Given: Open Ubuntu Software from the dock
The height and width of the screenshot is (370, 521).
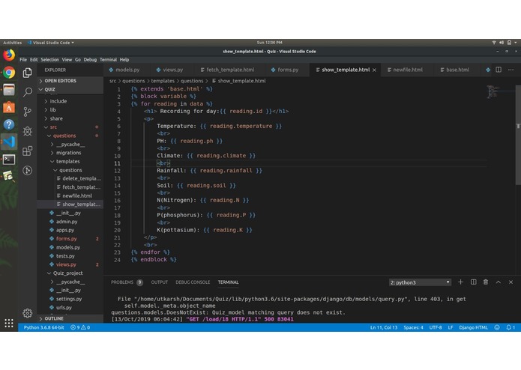Looking at the screenshot, I should (9, 107).
